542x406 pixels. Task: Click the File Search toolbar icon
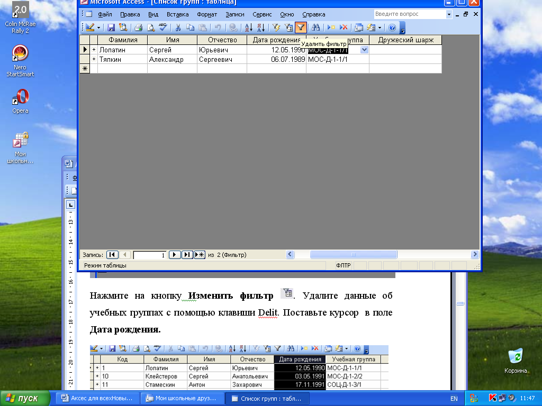coord(123,27)
